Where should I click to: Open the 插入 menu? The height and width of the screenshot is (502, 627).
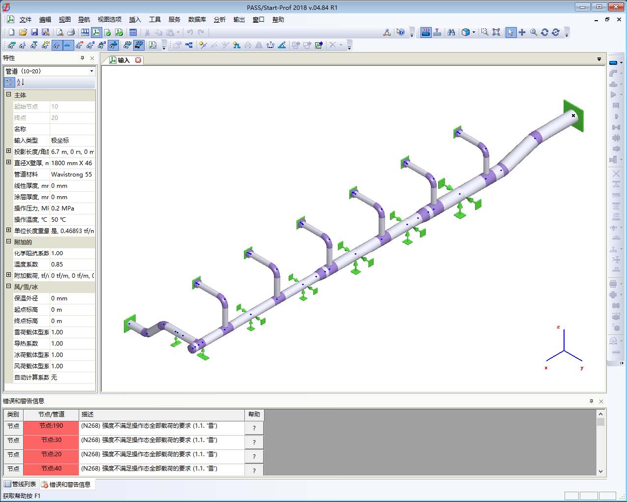coord(135,20)
